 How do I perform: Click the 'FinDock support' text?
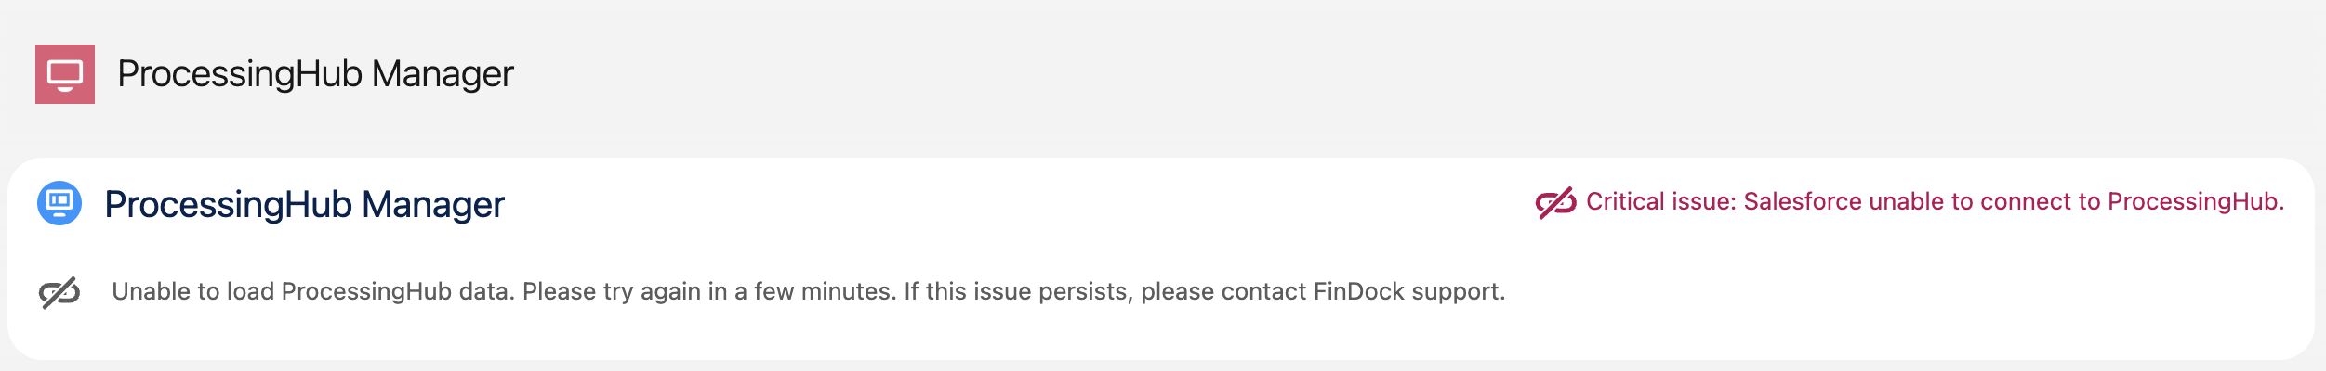(1408, 292)
